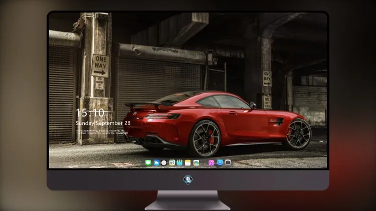Launch the Weather app from the dock
Image resolution: width=376 pixels, height=211 pixels.
156,162
